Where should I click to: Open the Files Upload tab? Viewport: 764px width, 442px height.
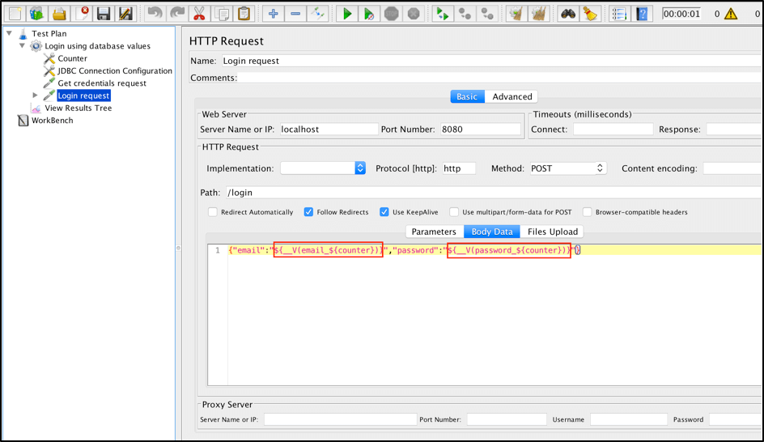553,232
